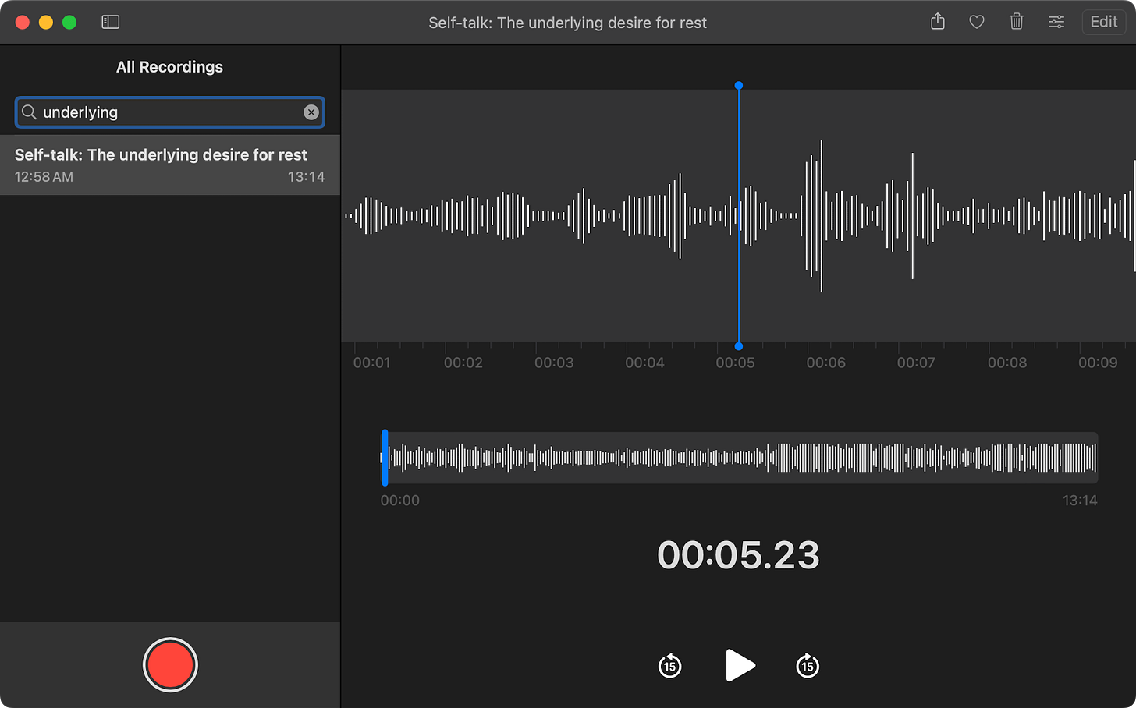Screen dimensions: 1136x708
Task: Click the blue playhead handle on the overview waveform
Action: pyautogui.click(x=385, y=458)
